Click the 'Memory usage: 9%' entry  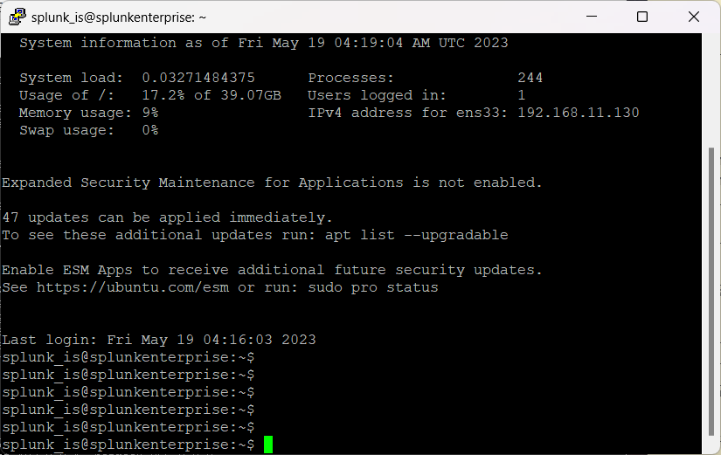click(89, 113)
